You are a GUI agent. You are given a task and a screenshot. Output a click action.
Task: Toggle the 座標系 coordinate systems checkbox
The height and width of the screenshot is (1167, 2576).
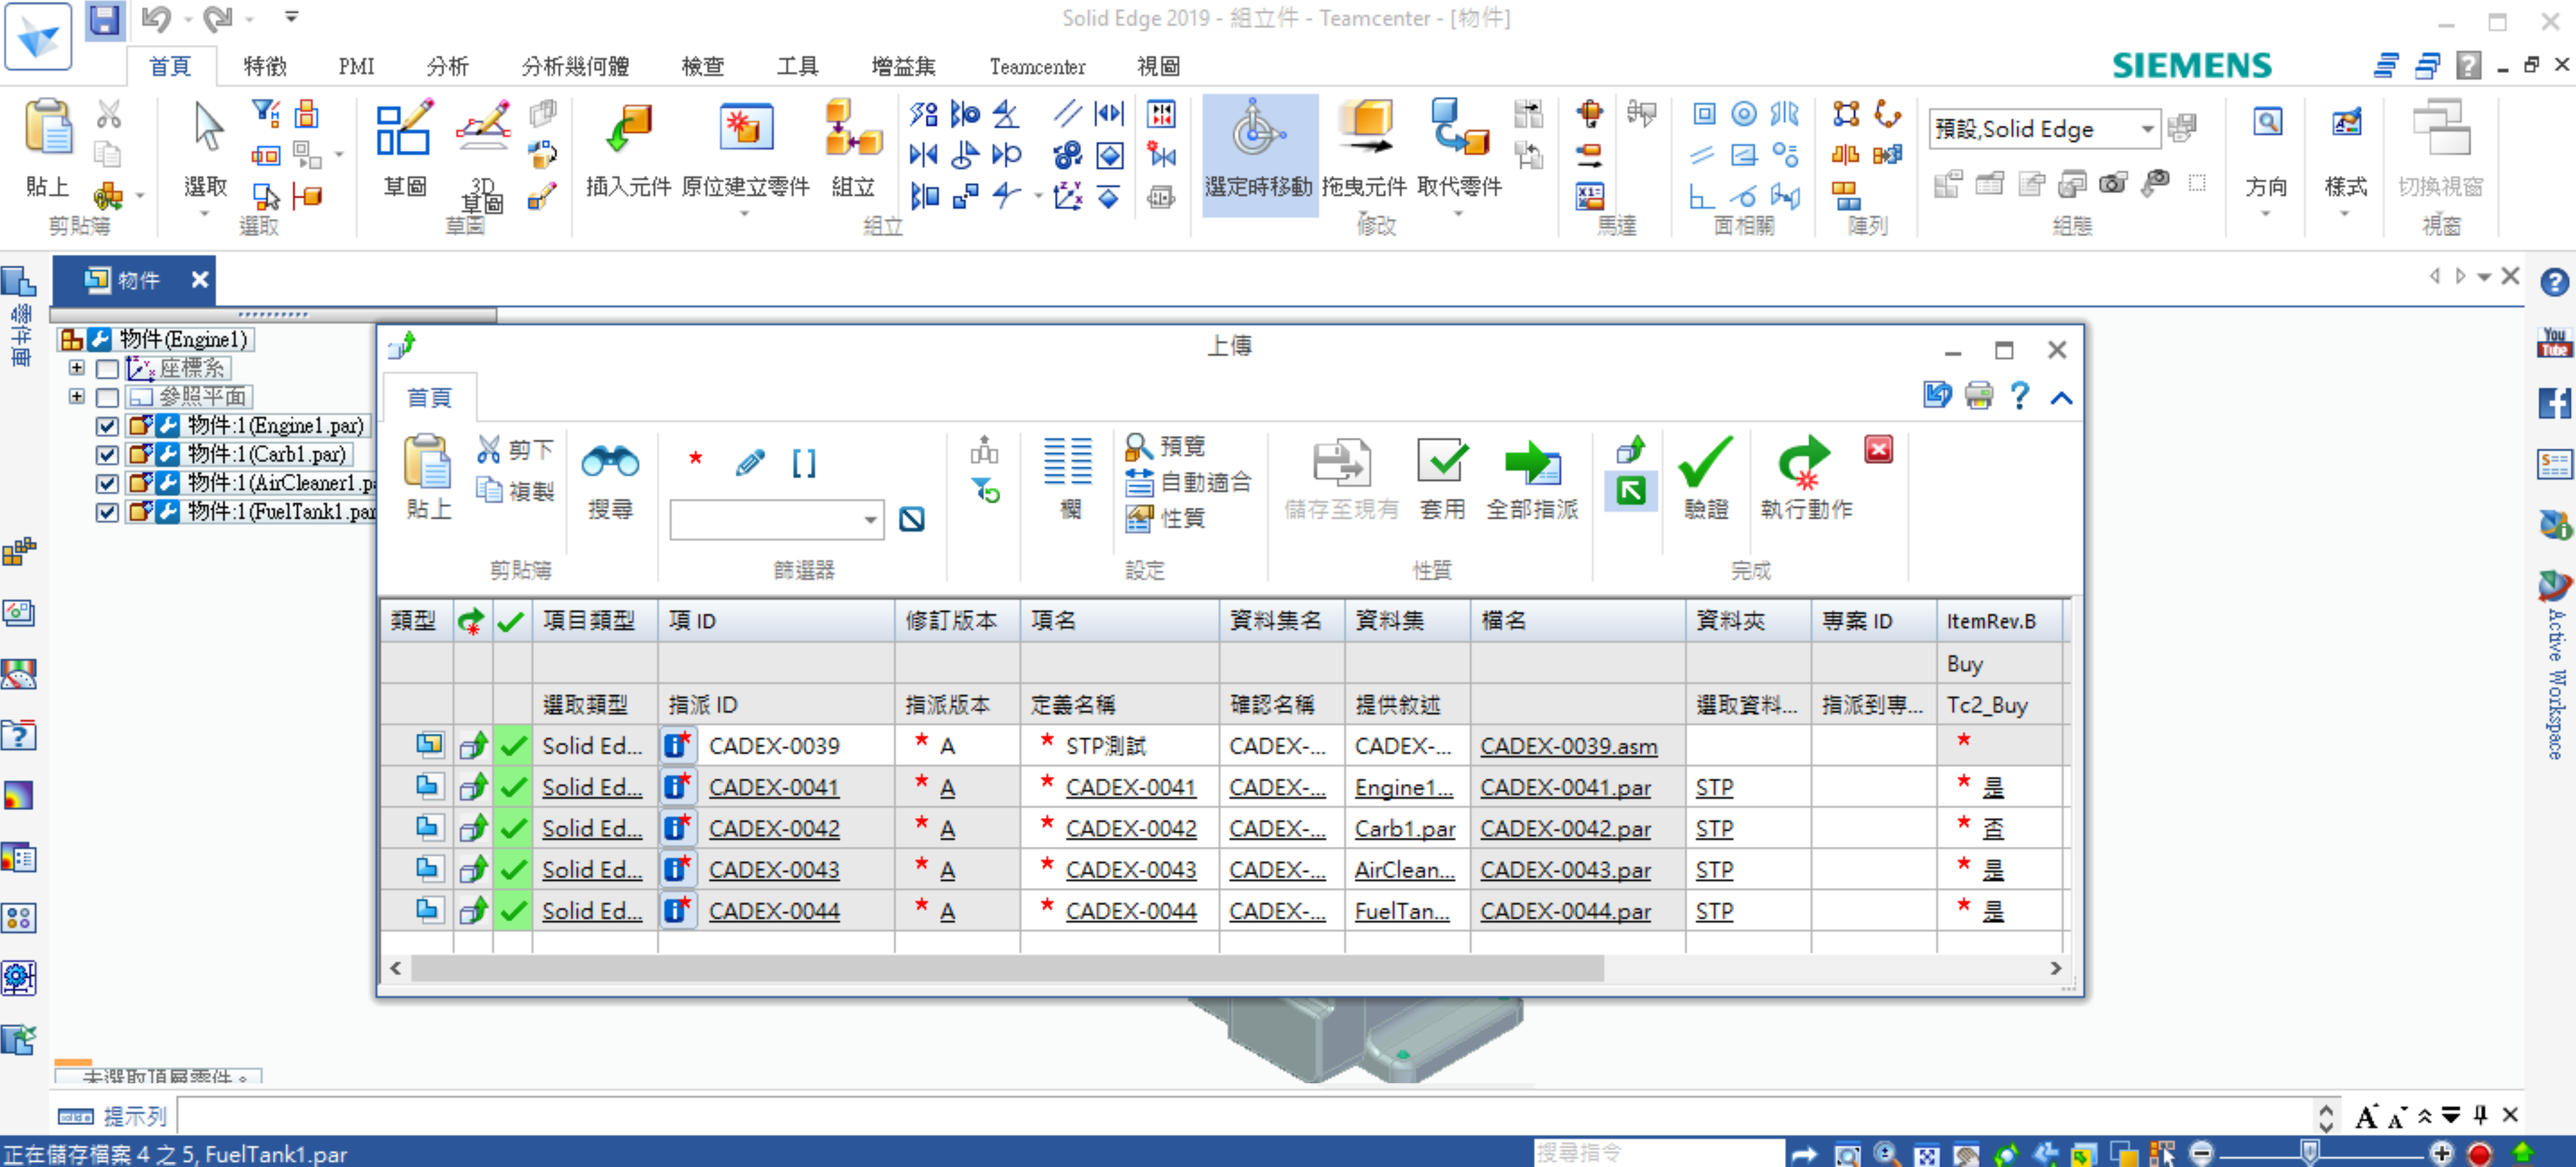(107, 368)
